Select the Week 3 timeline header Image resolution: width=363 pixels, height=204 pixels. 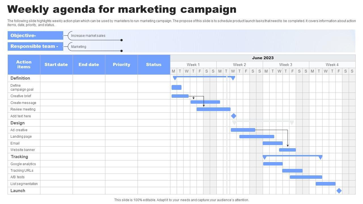click(x=286, y=65)
